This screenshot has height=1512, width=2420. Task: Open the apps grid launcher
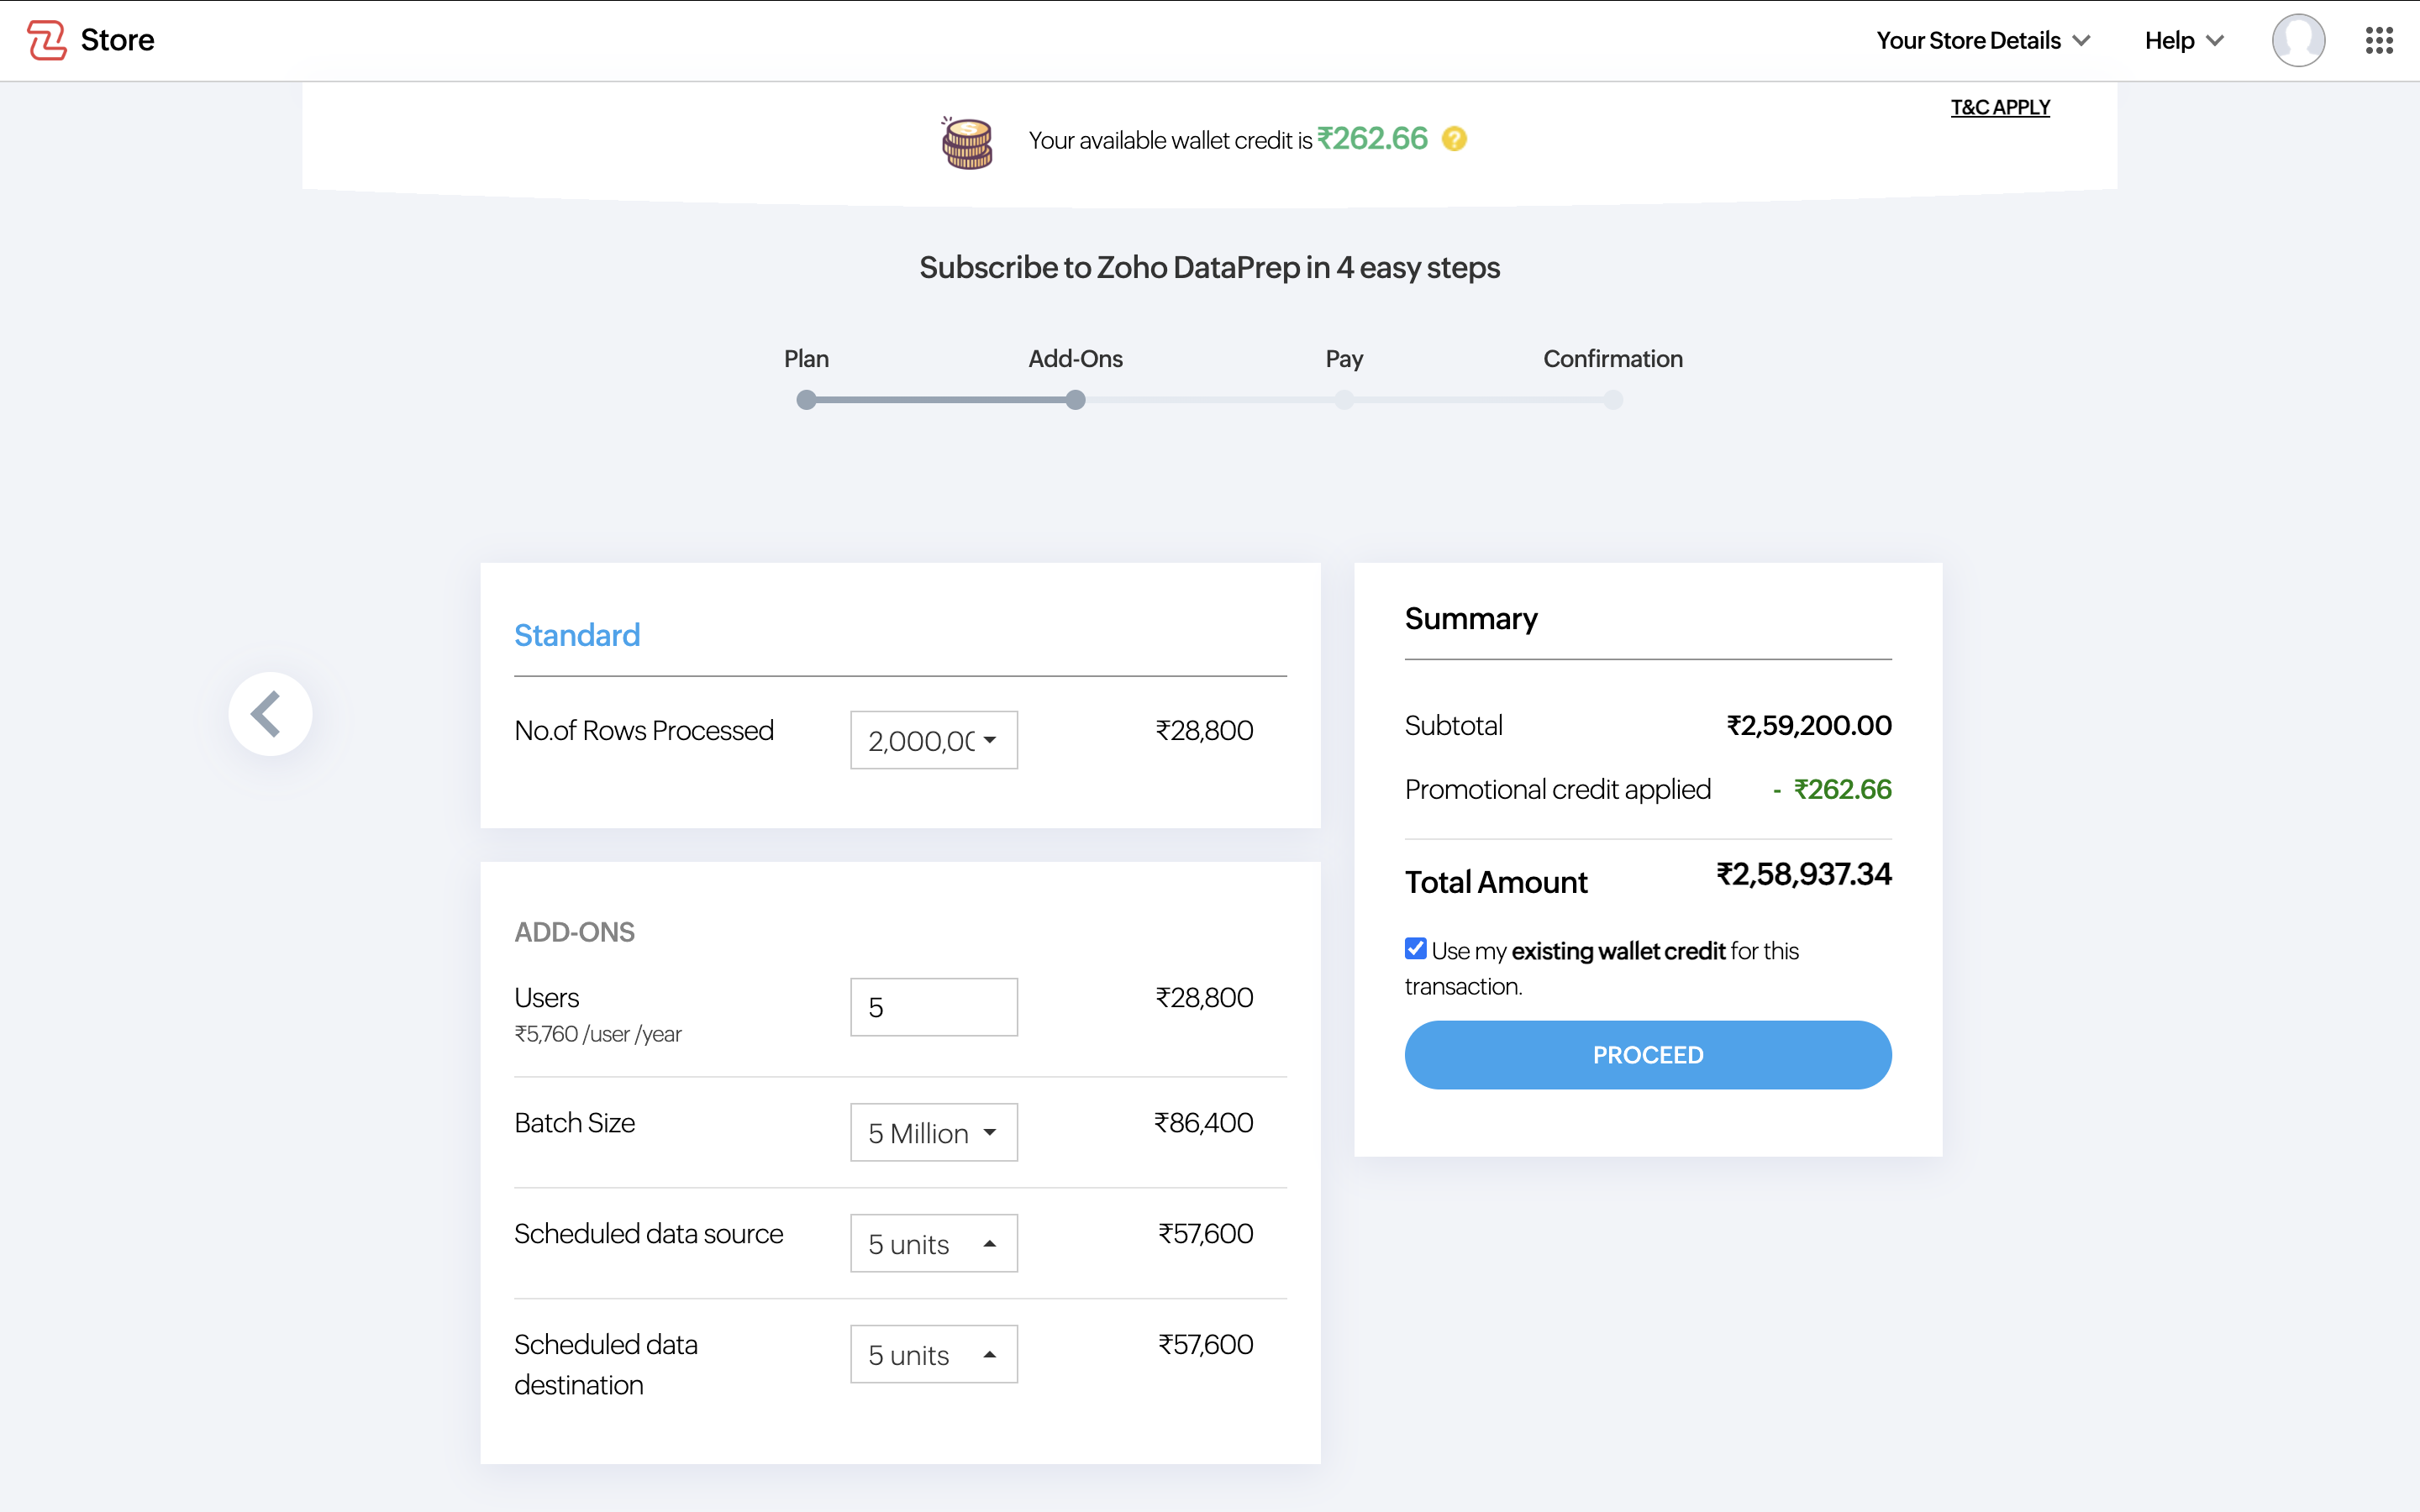2379,40
